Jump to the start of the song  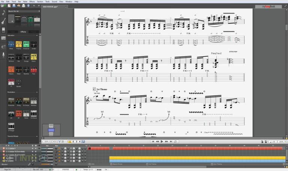coord(153,141)
